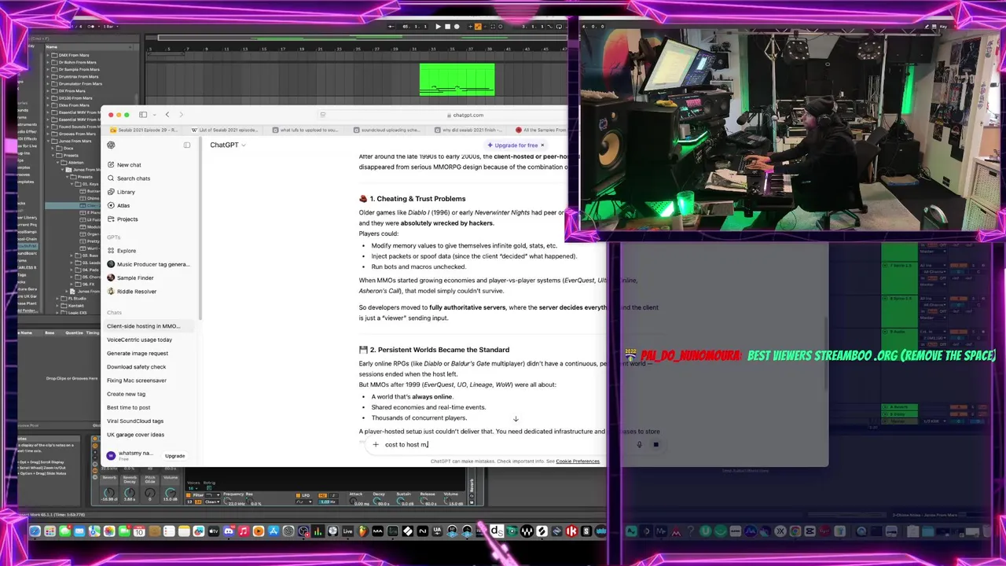Open the Create new tag chat

126,394
